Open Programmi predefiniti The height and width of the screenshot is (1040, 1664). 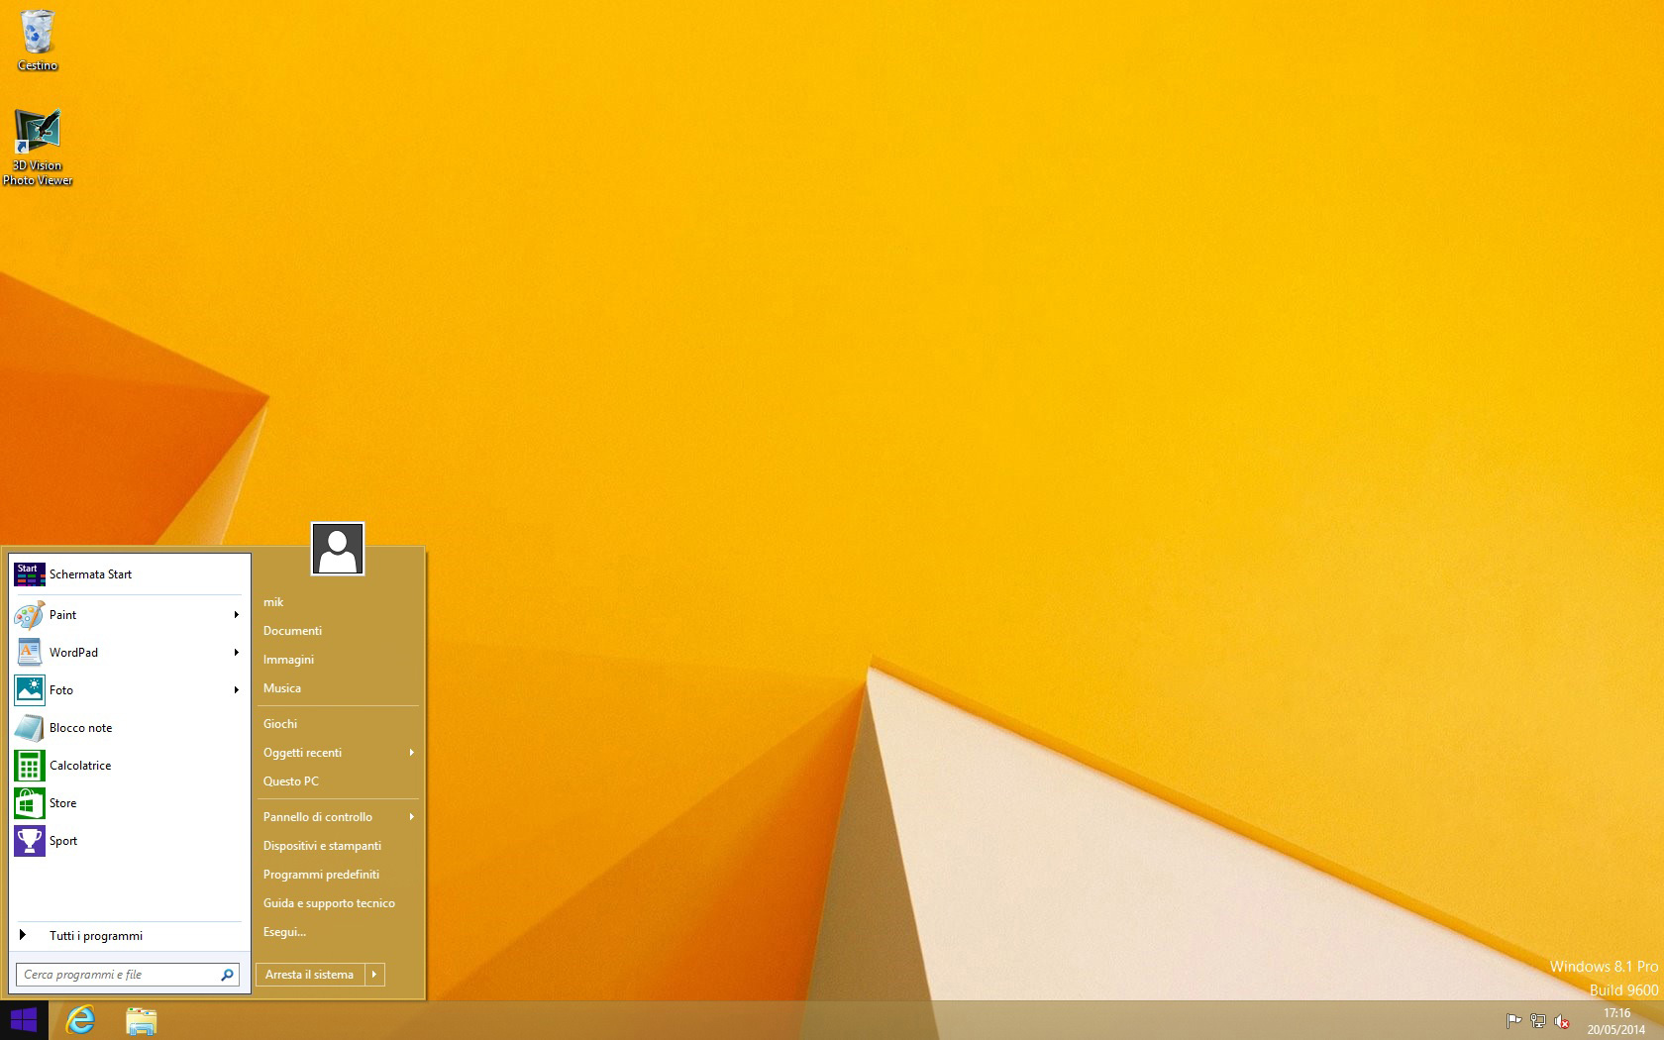(321, 875)
